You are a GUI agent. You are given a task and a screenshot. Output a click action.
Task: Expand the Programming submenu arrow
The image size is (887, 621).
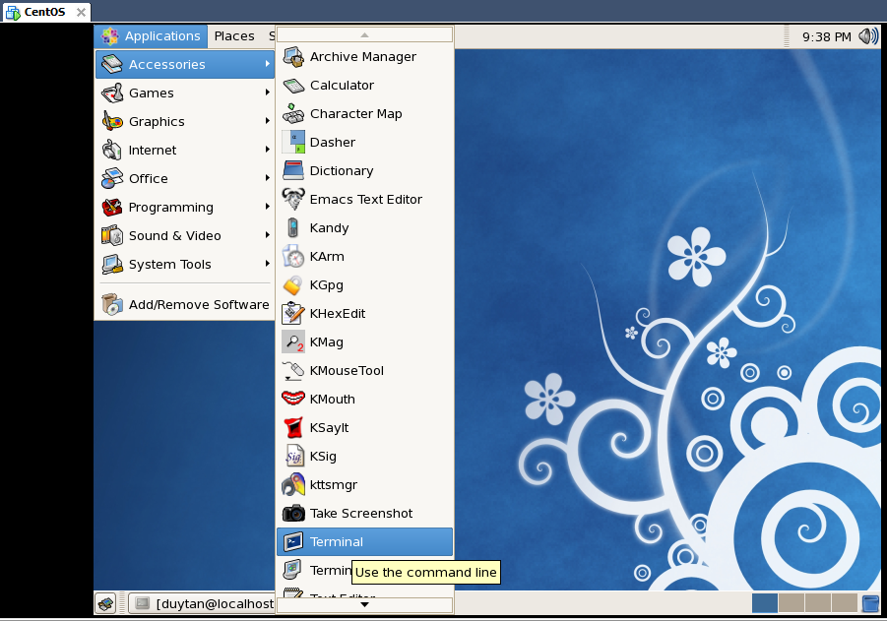pos(267,207)
